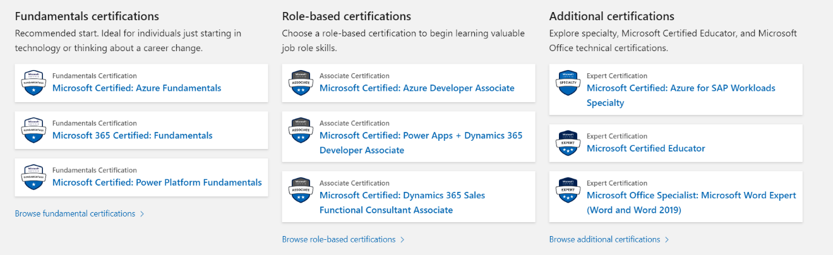Click 'Fundamentals Certification' label above Power Platform Fundamentals
The width and height of the screenshot is (833, 255).
pyautogui.click(x=94, y=170)
